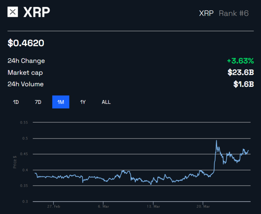This screenshot has height=214, width=261.
Task: Switch chart to 1Y range
Action: [x=83, y=102]
